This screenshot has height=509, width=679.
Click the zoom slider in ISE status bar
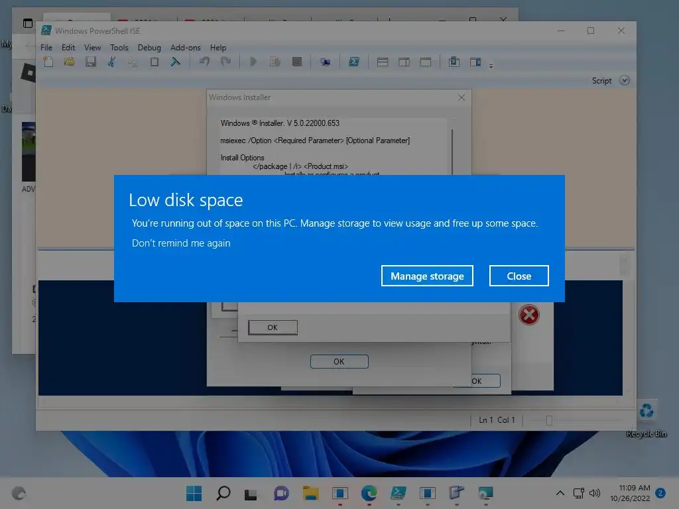[x=549, y=420]
